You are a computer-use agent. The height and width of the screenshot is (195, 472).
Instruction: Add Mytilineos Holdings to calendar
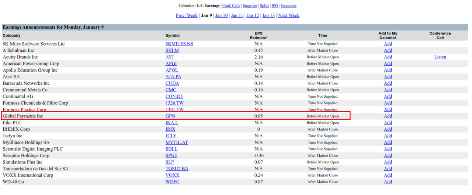388,142
